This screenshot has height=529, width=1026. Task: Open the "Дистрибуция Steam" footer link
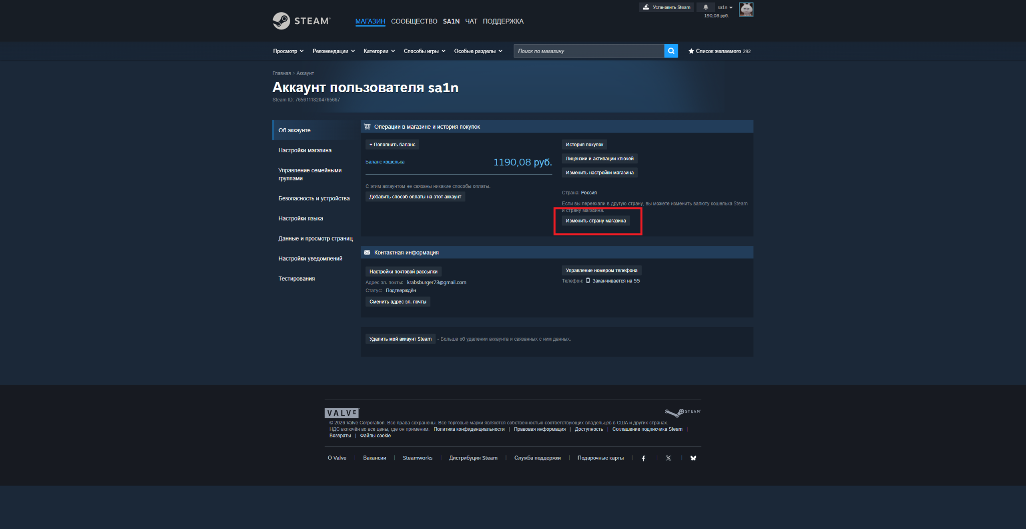(x=473, y=458)
